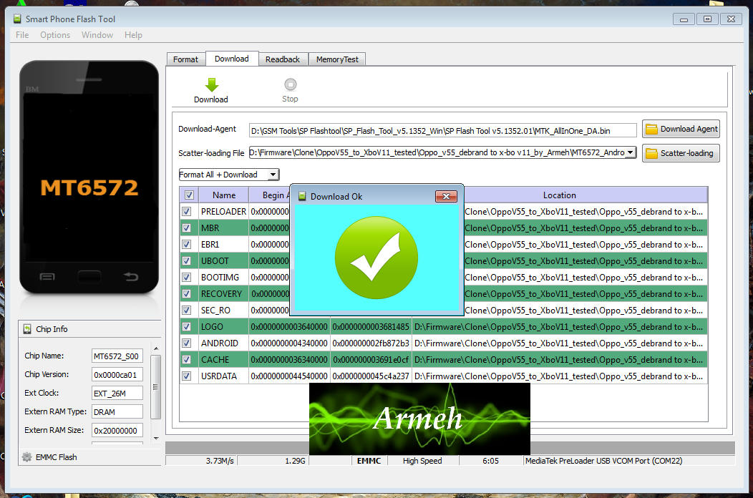Click the Download Agent folder button
753x498 pixels.
(x=681, y=129)
